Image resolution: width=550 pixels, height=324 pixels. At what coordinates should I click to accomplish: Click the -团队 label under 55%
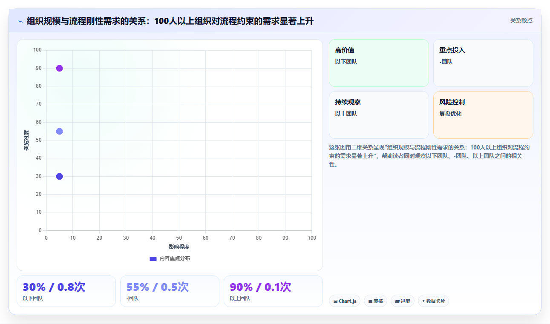tap(132, 298)
